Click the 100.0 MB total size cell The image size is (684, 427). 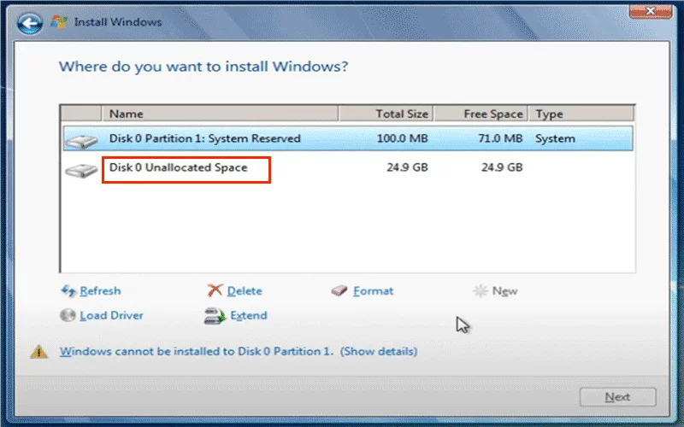pyautogui.click(x=402, y=138)
